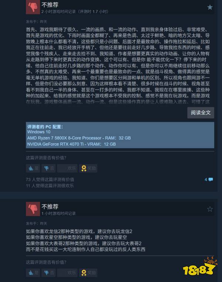Click the first review's body text
The height and width of the screenshot is (282, 222).
click(118, 66)
